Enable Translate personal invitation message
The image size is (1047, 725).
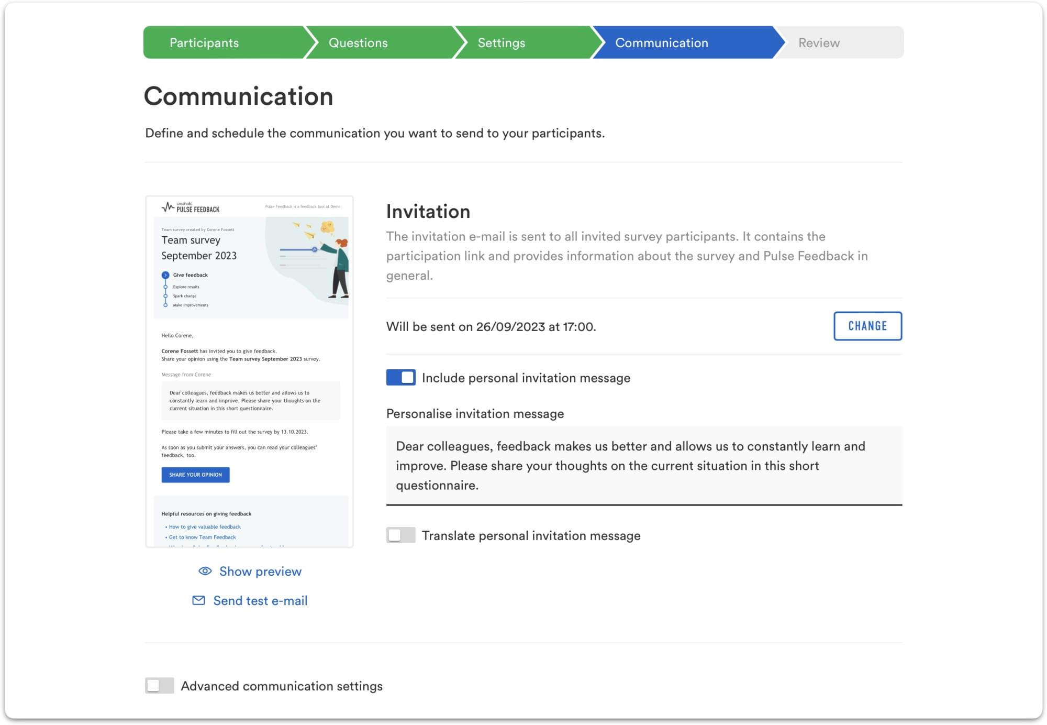point(401,535)
